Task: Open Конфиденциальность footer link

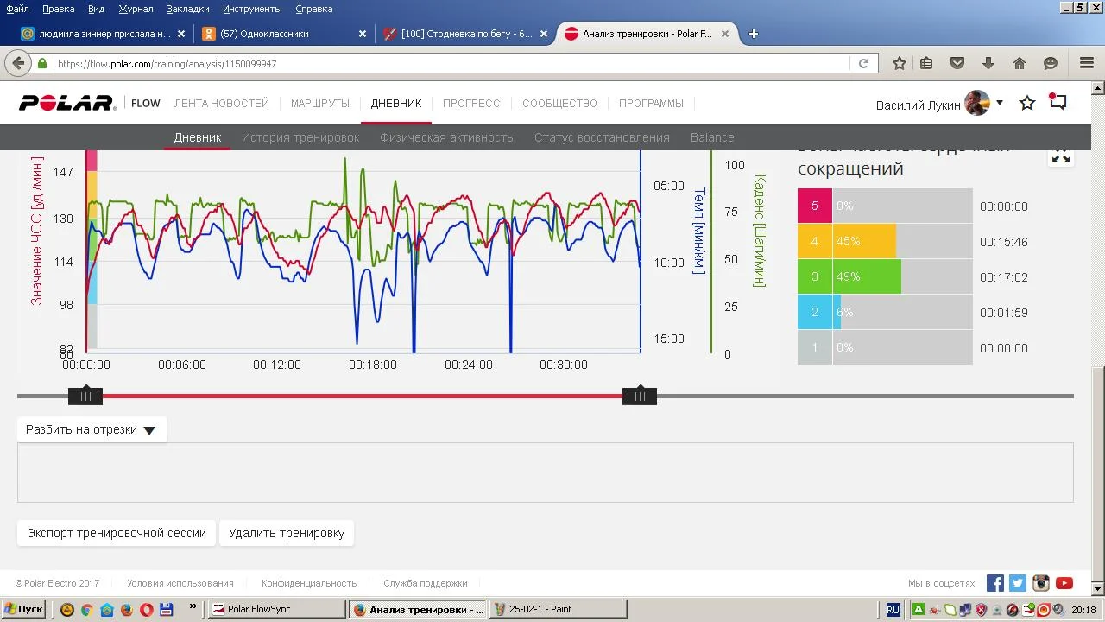Action: click(309, 583)
